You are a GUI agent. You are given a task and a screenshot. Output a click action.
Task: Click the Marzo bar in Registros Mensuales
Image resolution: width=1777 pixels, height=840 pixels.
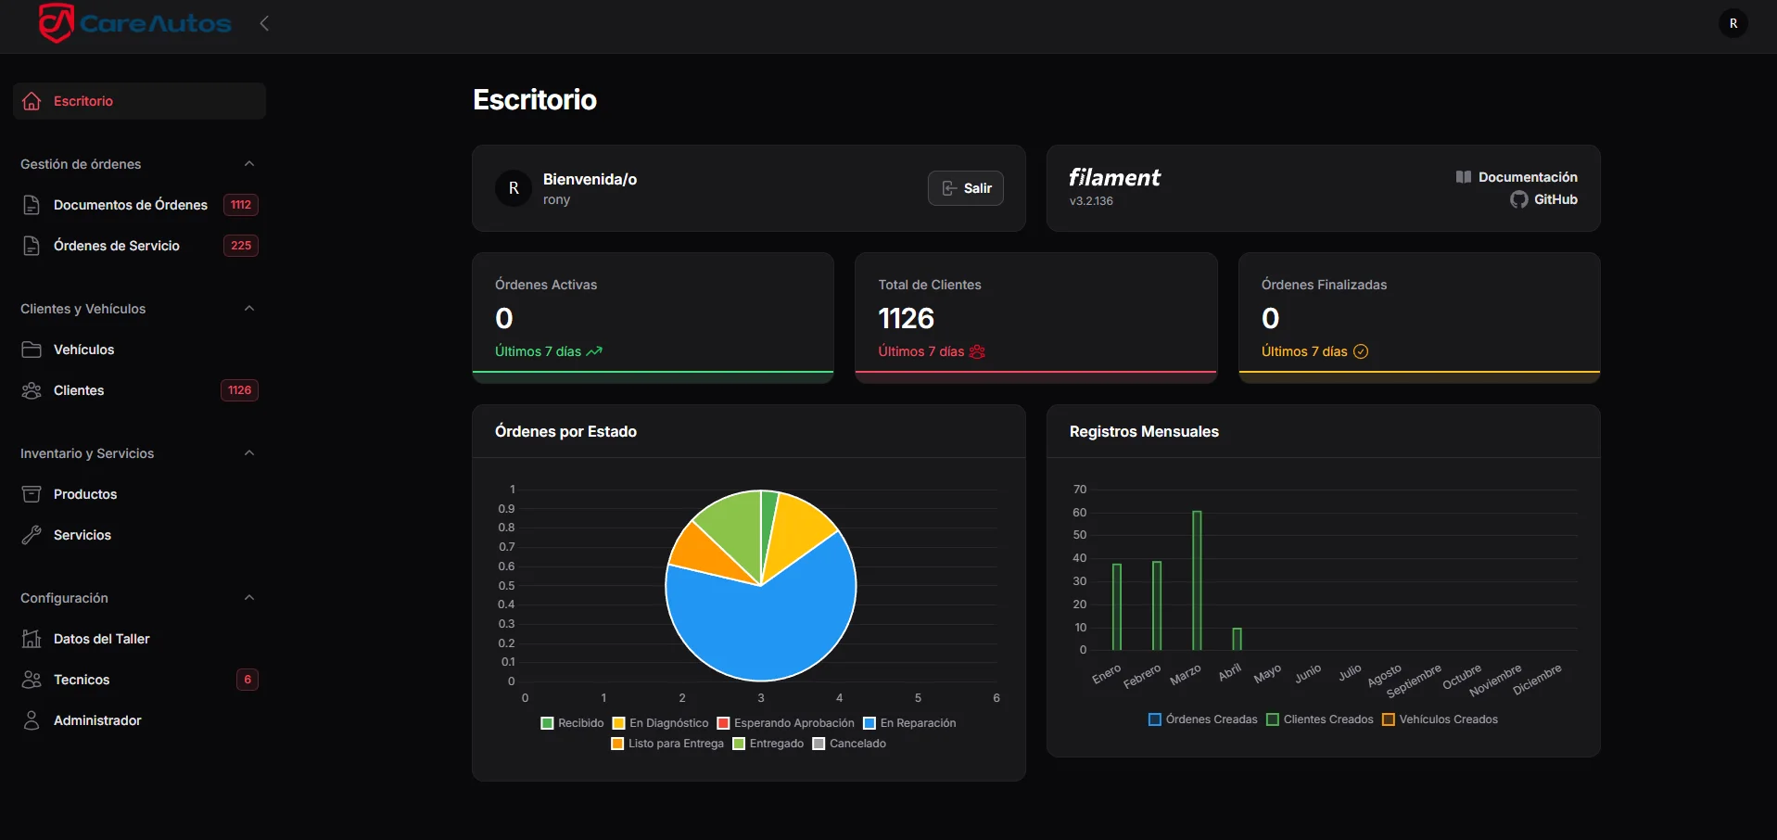point(1197,580)
